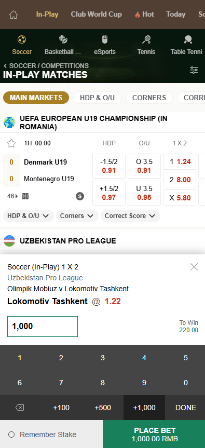Toggle the Remember Stake radio button
The width and height of the screenshot is (205, 448).
tap(11, 435)
